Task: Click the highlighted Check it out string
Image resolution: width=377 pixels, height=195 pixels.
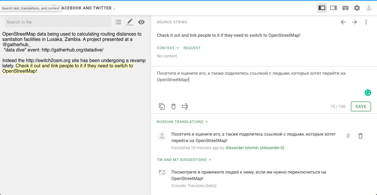Action: pos(68,69)
